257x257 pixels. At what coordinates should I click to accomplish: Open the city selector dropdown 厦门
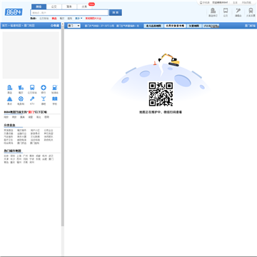(x=74, y=26)
